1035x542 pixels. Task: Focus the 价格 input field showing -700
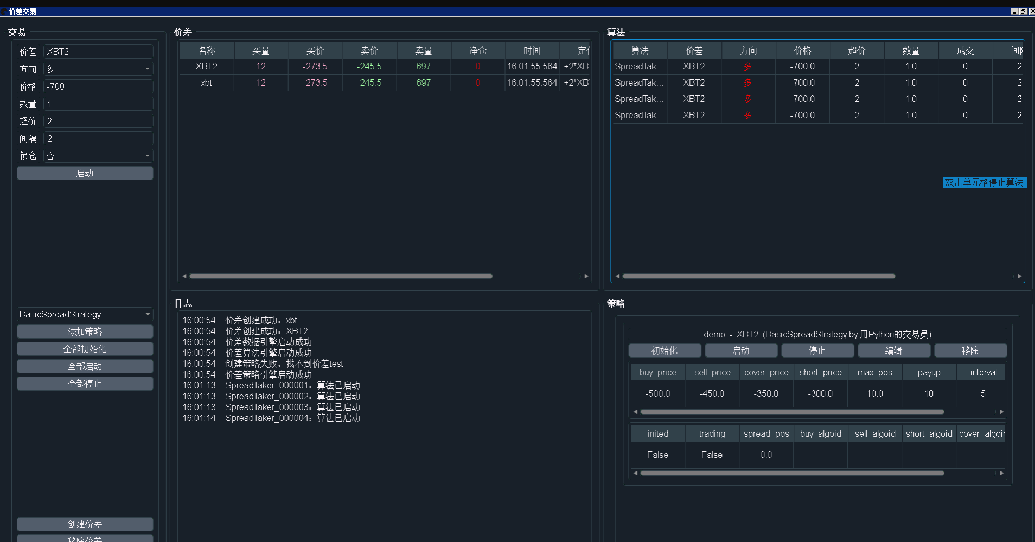click(98, 86)
